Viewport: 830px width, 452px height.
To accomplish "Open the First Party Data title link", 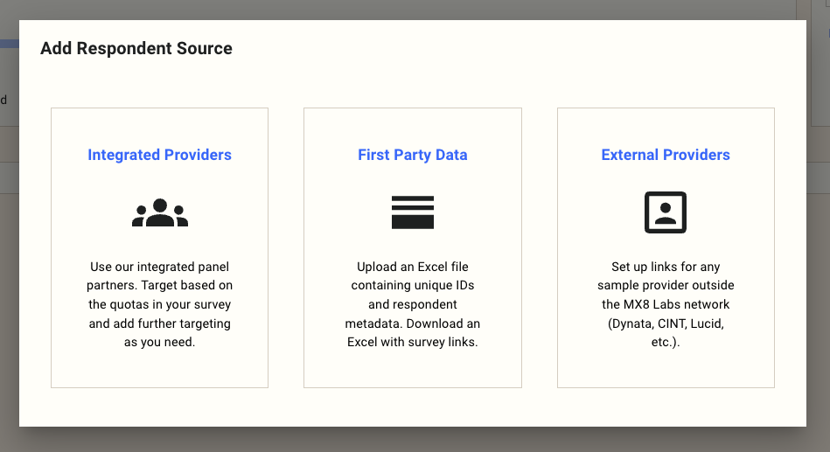I will (413, 155).
